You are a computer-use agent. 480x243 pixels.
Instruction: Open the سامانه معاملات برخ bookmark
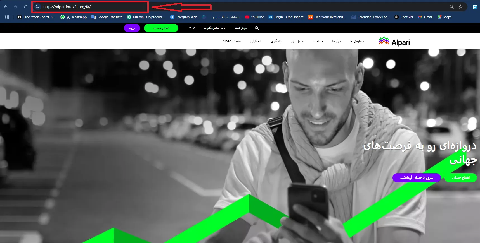[x=221, y=17]
